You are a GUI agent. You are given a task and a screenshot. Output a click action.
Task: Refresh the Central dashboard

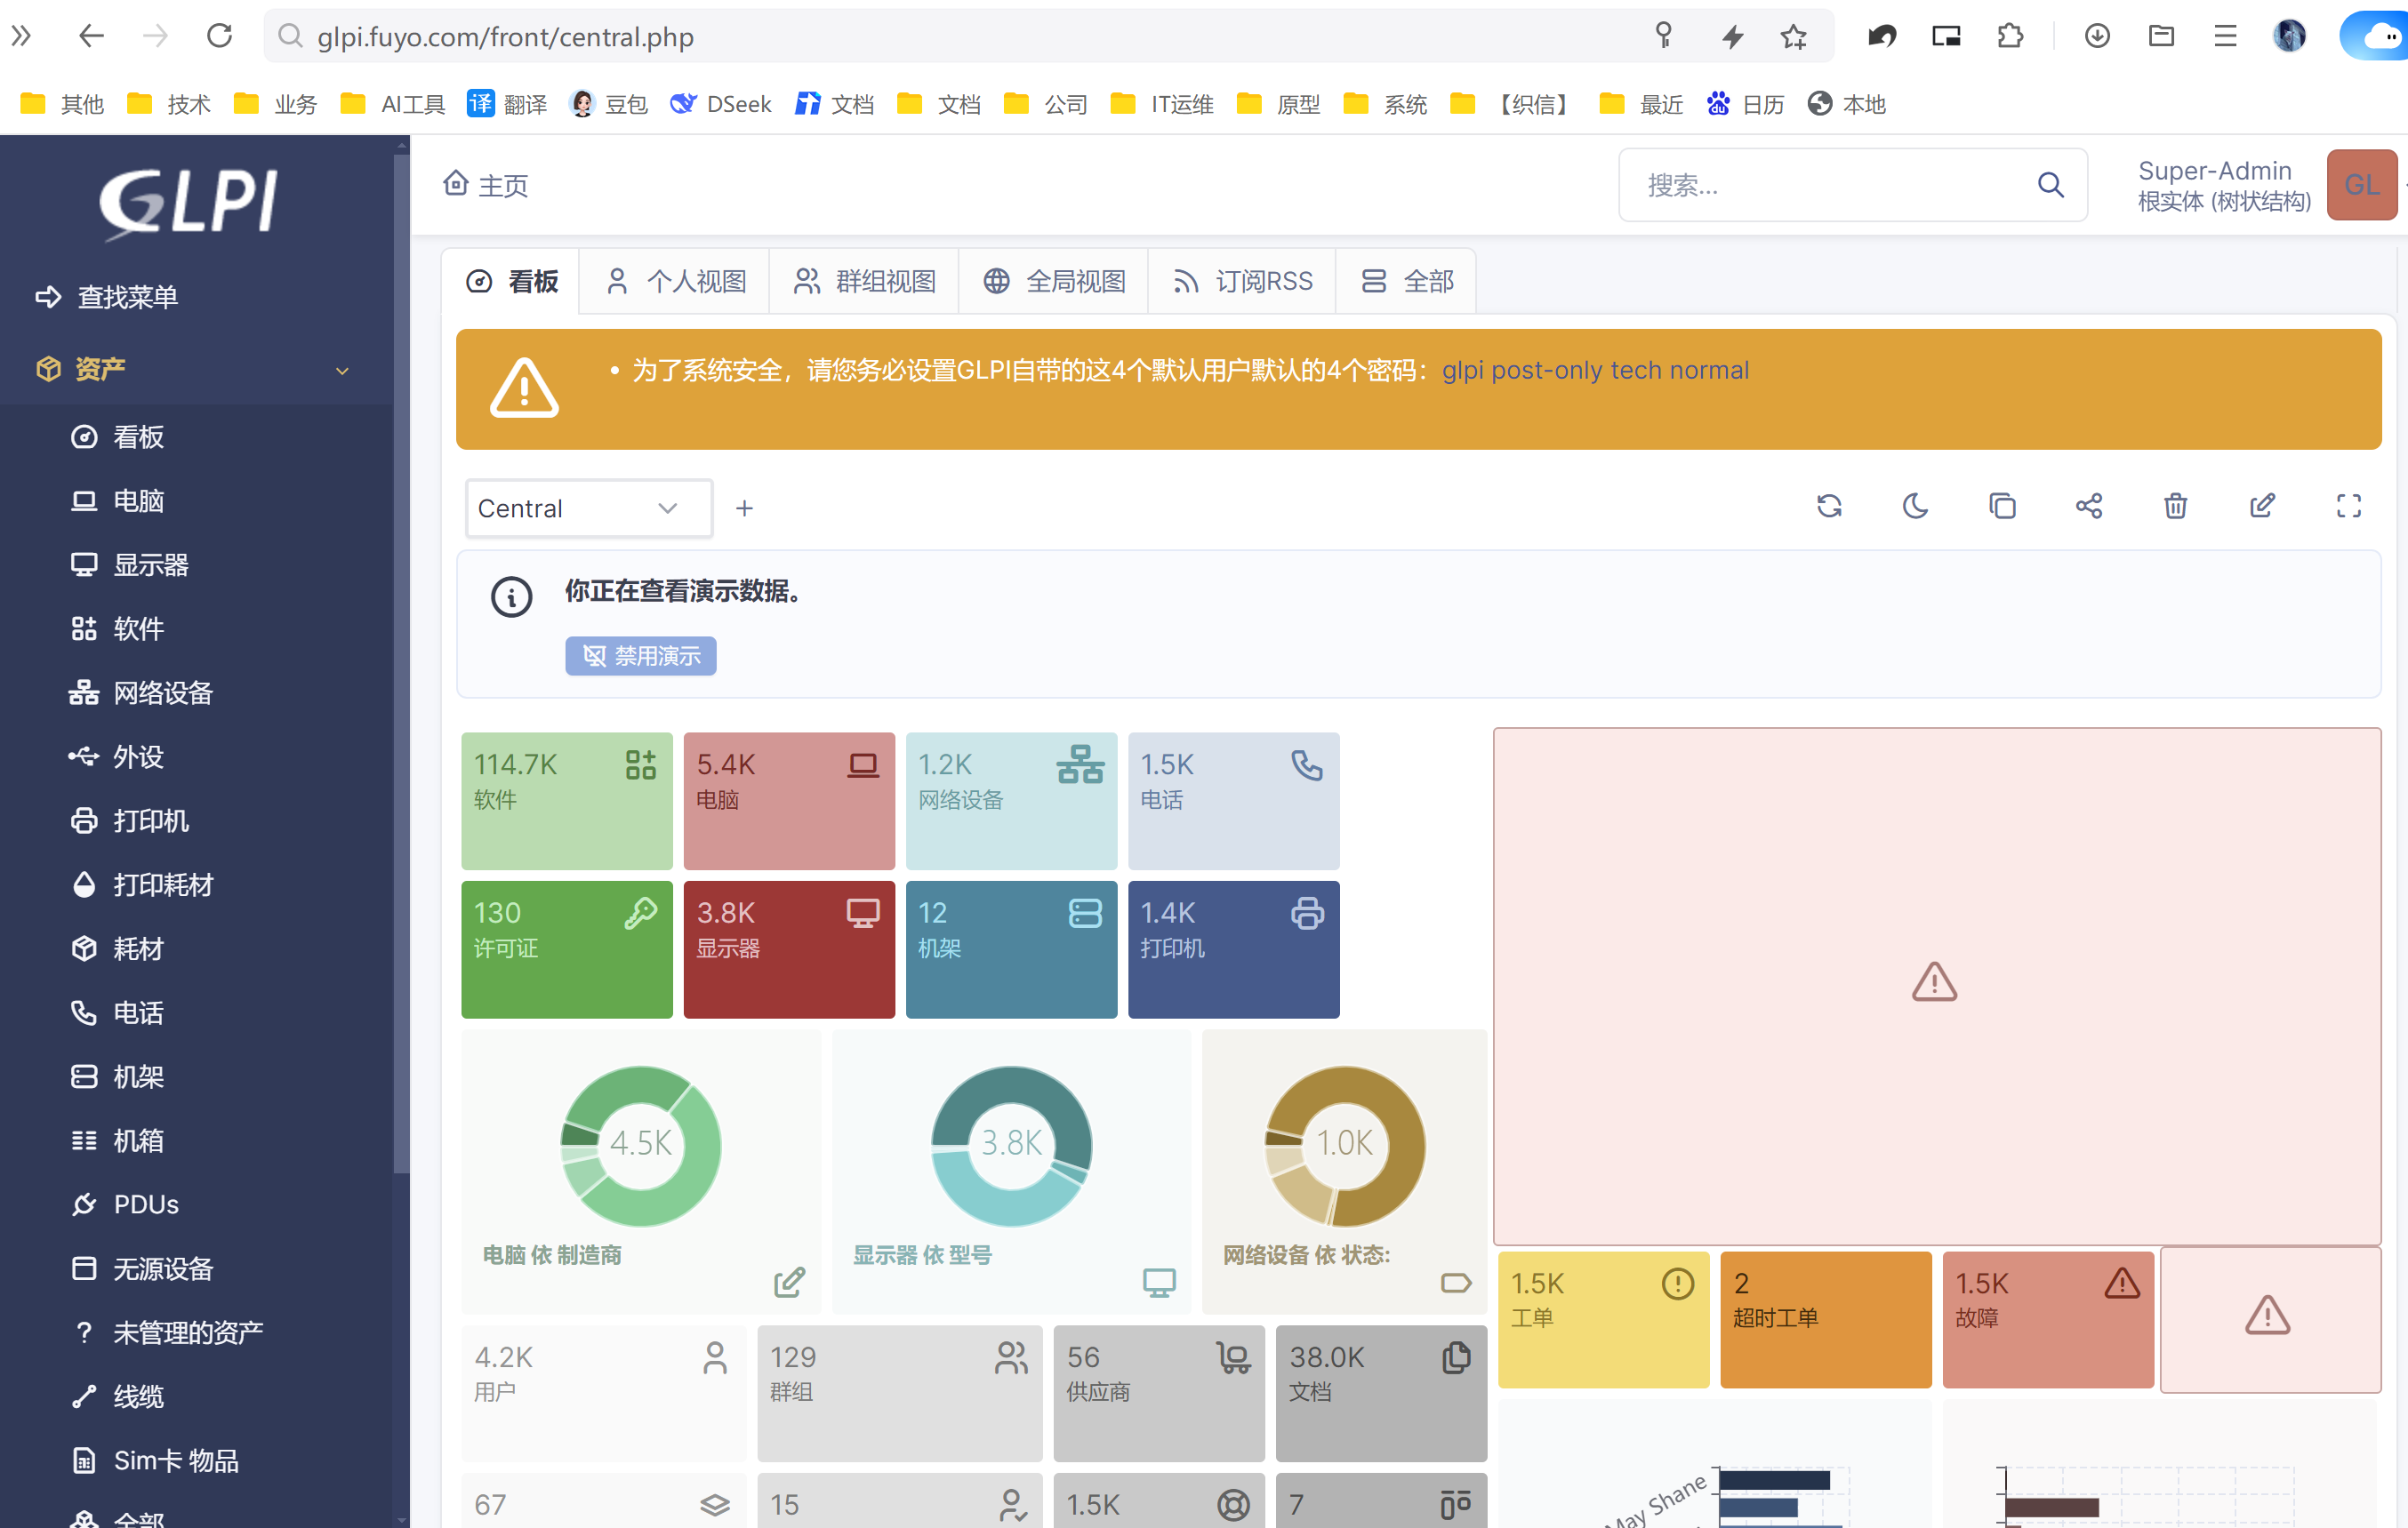pos(1828,507)
